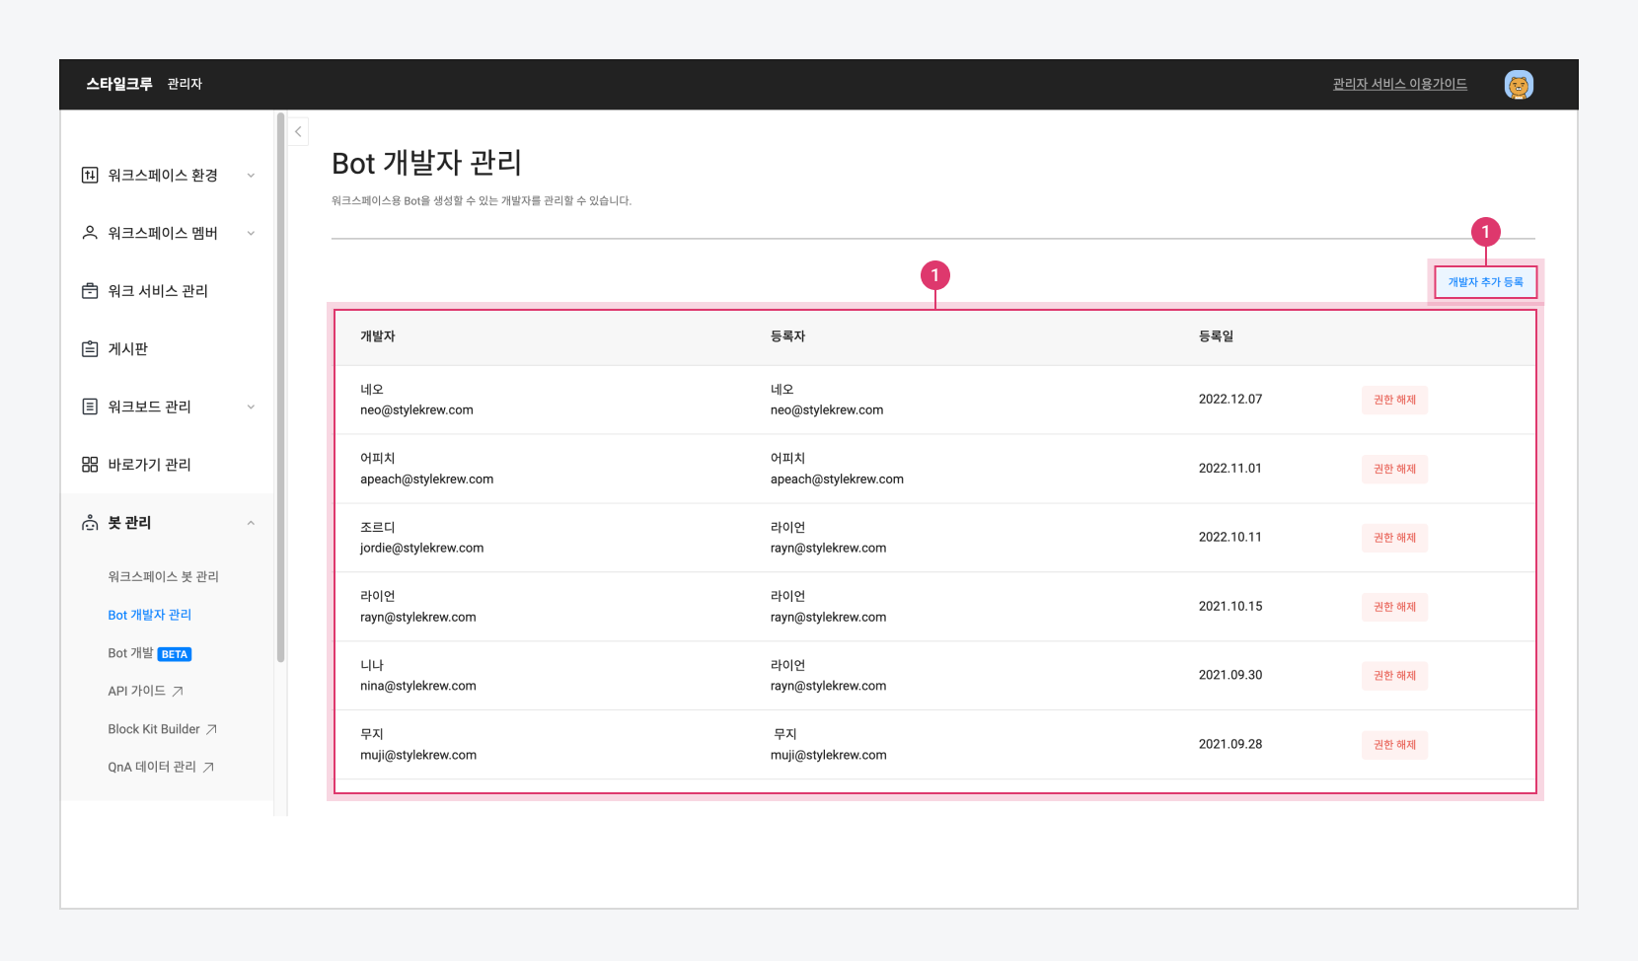Screen dimensions: 1638x961
Task: Expand the 워크보드 관리 chevron
Action: click(251, 407)
